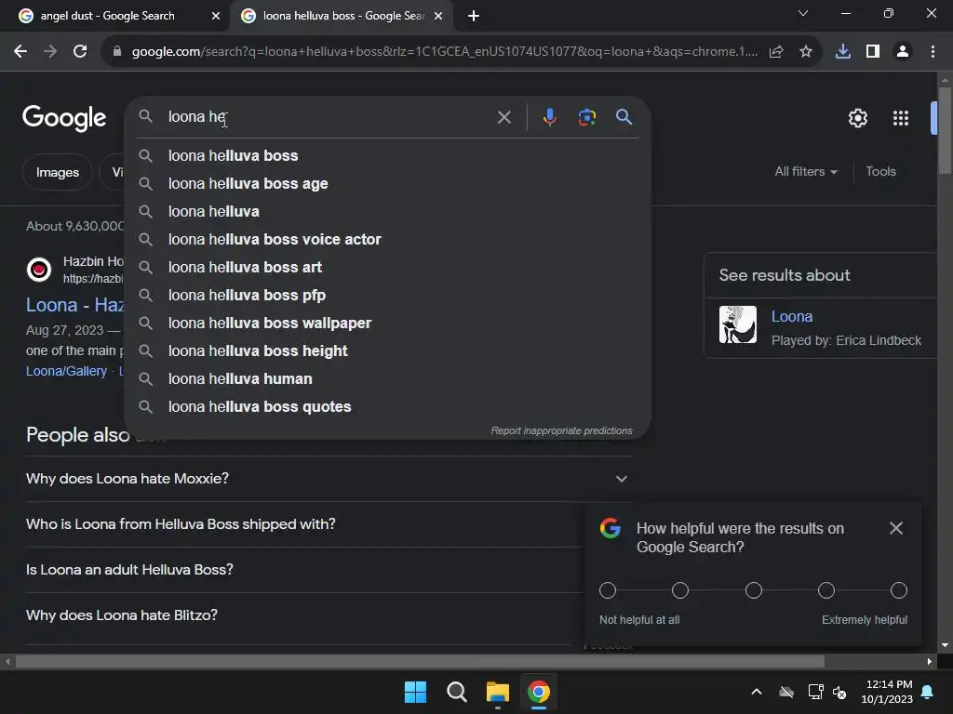Click the muted volume tray icon
Viewport: 953px width, 714px height.
tap(840, 692)
